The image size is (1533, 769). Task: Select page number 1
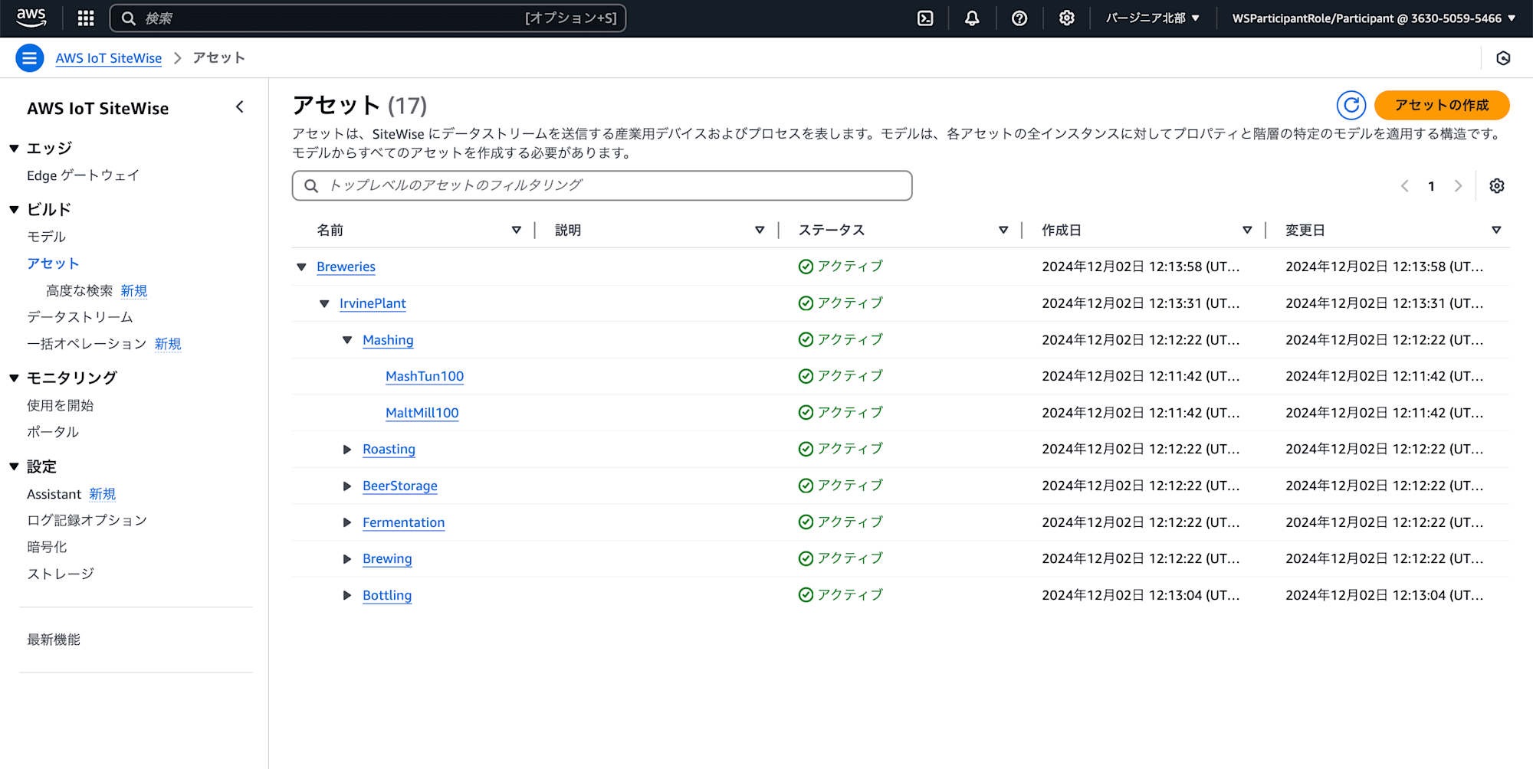(x=1431, y=186)
